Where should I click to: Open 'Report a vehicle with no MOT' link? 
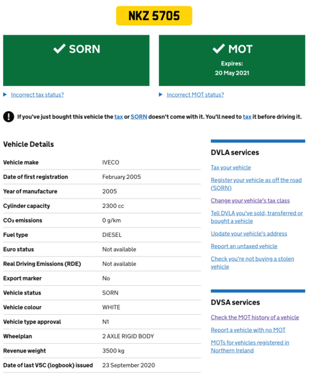248,330
